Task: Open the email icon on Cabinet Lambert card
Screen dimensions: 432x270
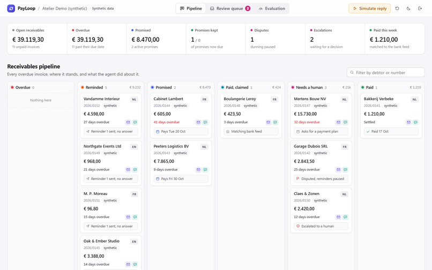Action: (198, 122)
